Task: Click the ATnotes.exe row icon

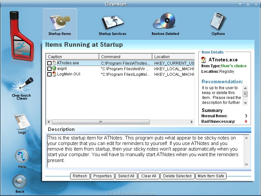Action: [x=54, y=63]
